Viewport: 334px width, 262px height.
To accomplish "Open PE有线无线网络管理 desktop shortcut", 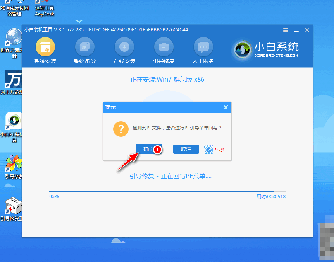I will pyautogui.click(x=14, y=9).
